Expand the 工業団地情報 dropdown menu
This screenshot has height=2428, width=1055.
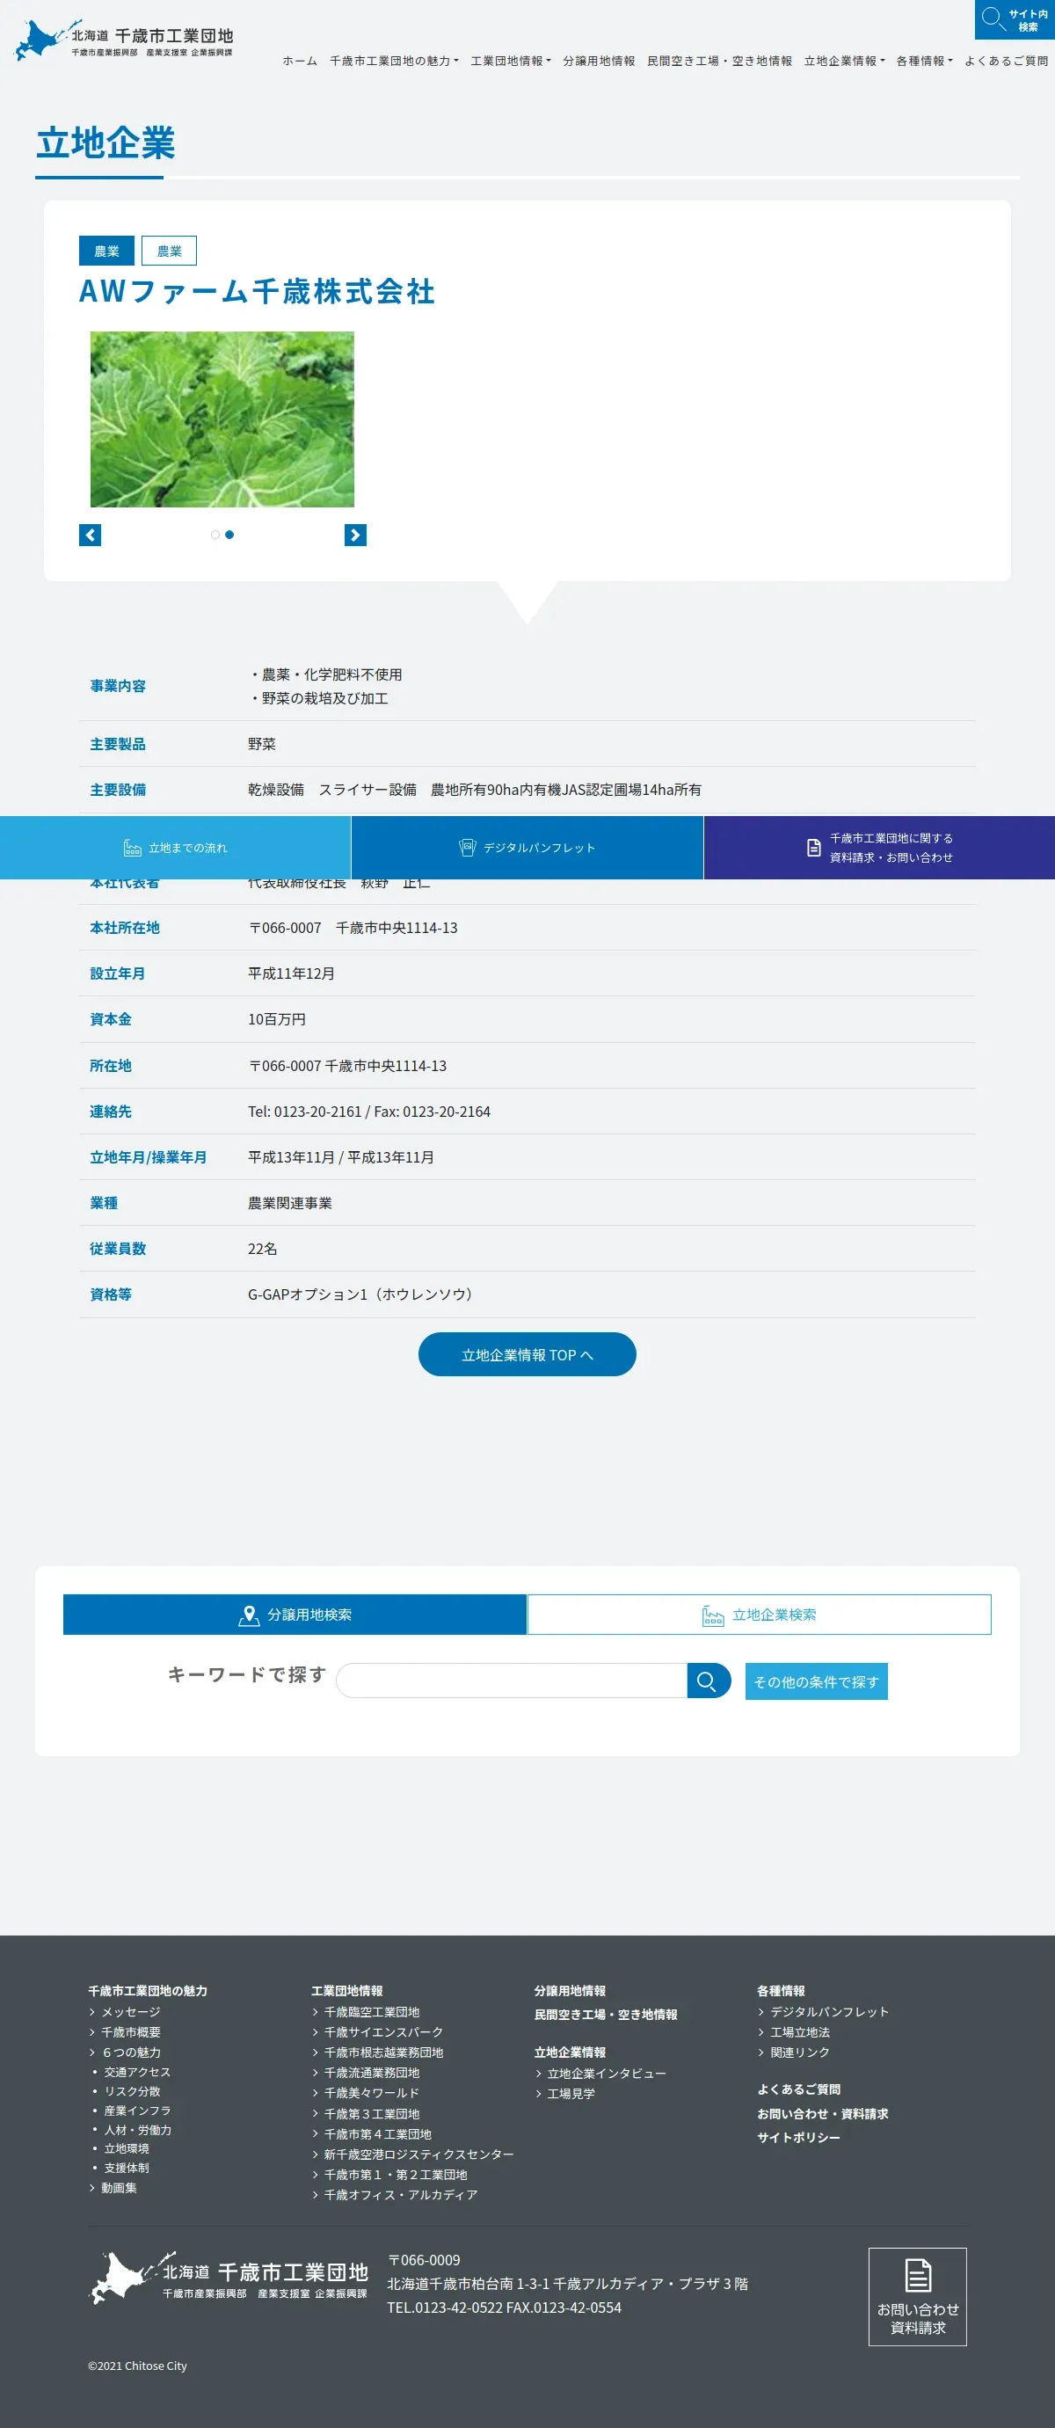pyautogui.click(x=511, y=62)
